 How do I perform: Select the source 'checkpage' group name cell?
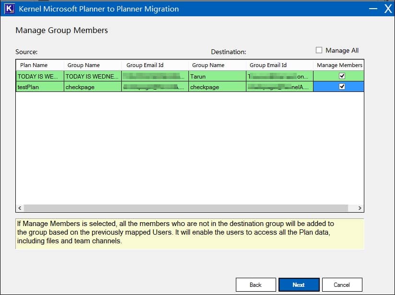(93, 87)
